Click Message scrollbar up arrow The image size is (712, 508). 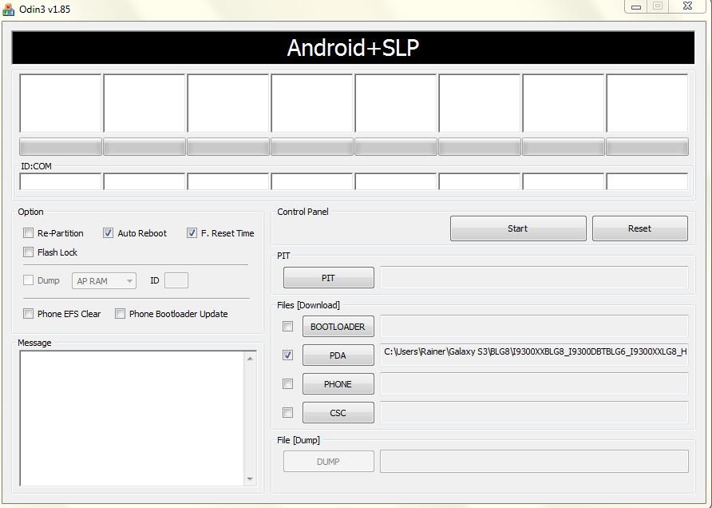coord(250,359)
